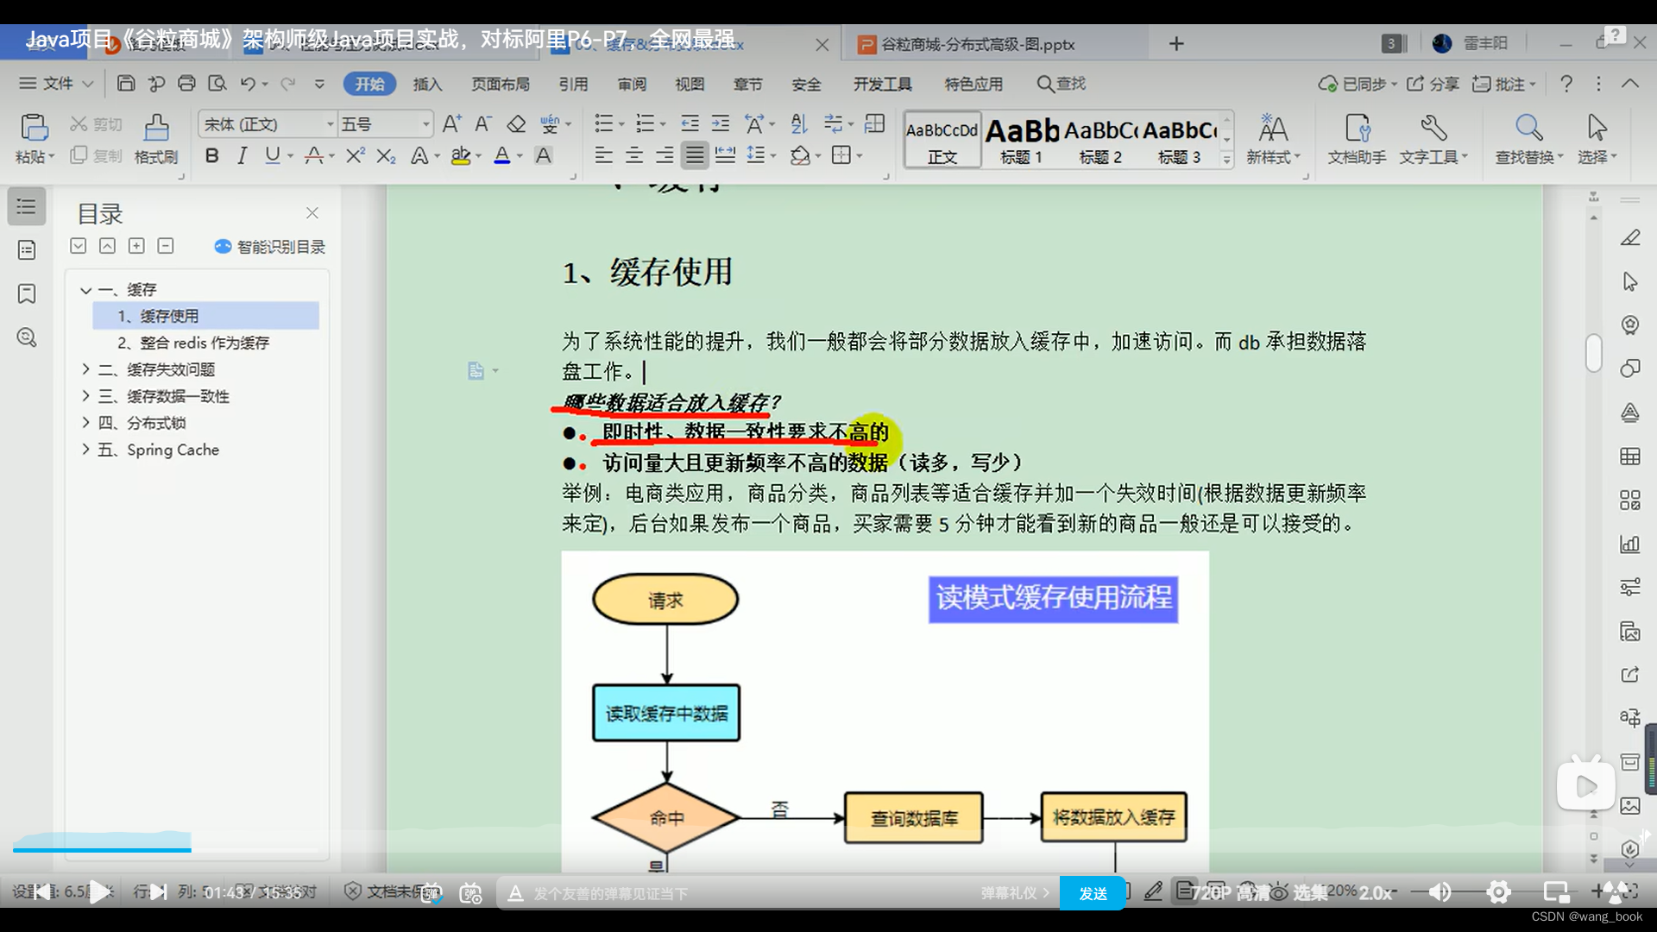Open the 开始 ribbon tab
Screen dimensions: 1657x932
(x=369, y=83)
